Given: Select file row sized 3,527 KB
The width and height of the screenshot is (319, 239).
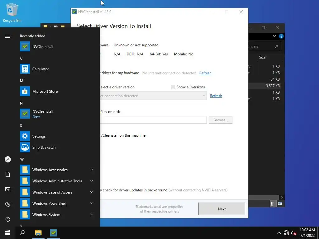Looking at the screenshot, I should tap(264, 86).
